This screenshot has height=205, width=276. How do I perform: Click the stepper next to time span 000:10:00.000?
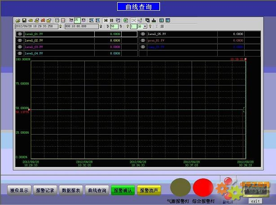coord(101,26)
